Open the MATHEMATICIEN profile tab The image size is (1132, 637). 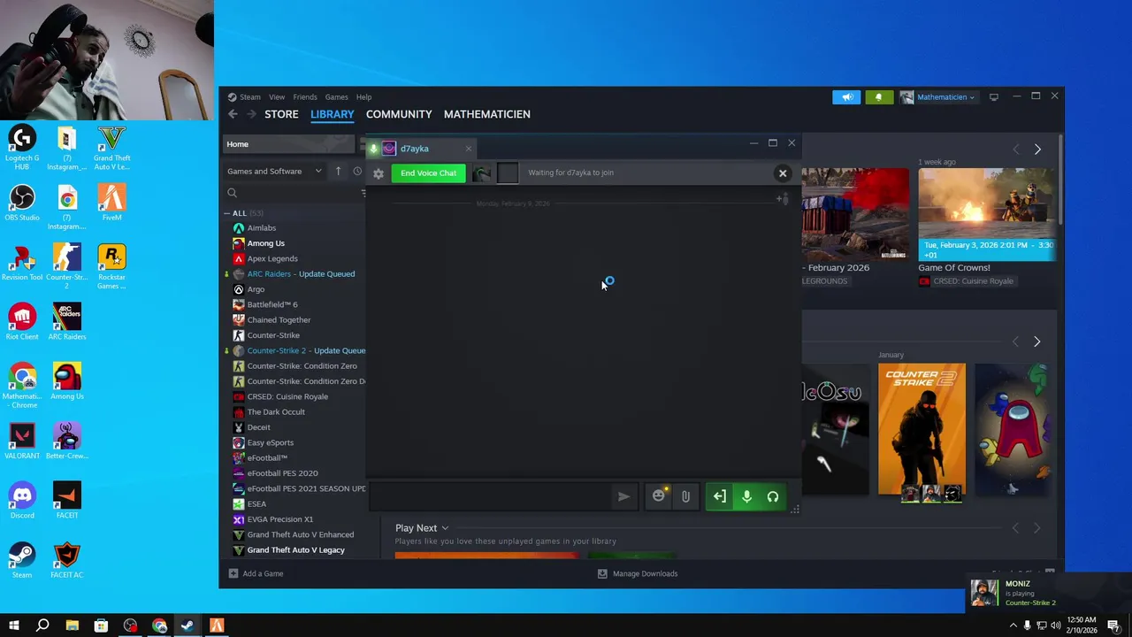coord(487,114)
